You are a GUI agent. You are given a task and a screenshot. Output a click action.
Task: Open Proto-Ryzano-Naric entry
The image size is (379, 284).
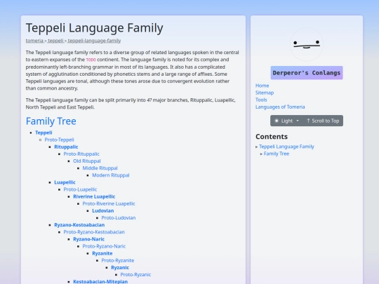coord(104,246)
